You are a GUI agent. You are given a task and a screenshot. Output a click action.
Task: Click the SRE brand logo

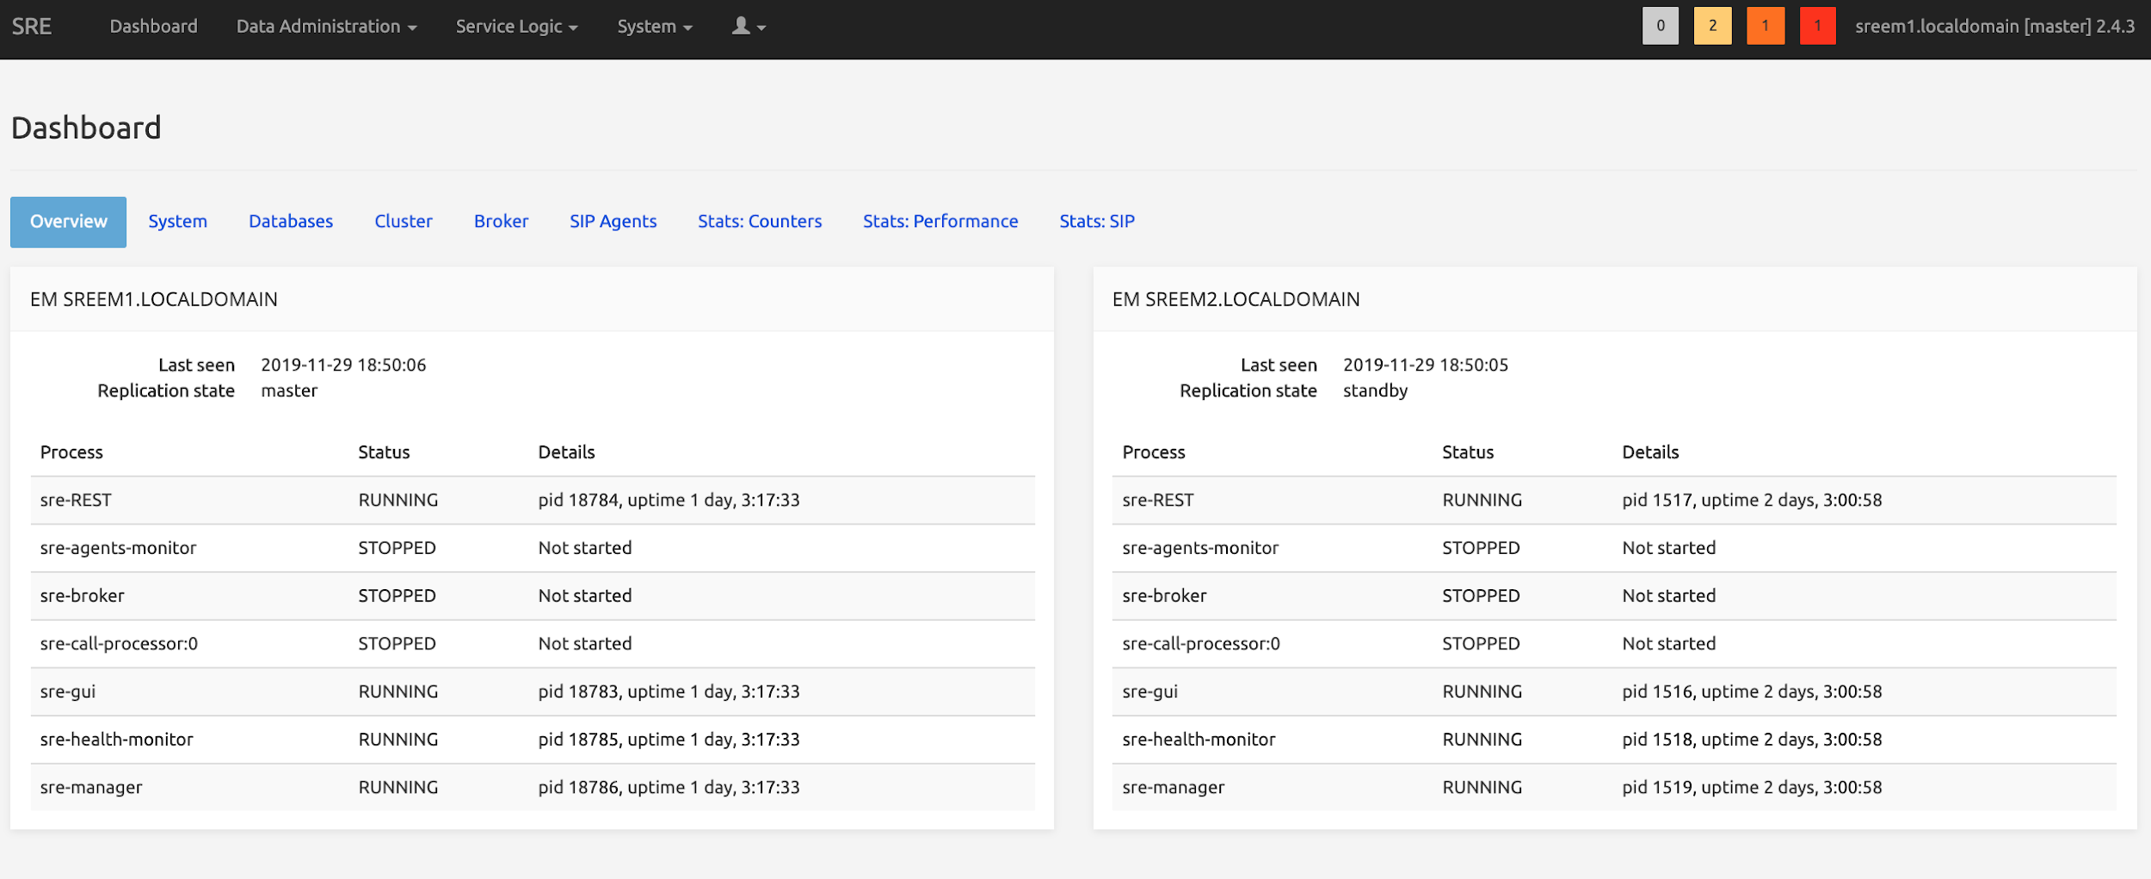coord(32,27)
